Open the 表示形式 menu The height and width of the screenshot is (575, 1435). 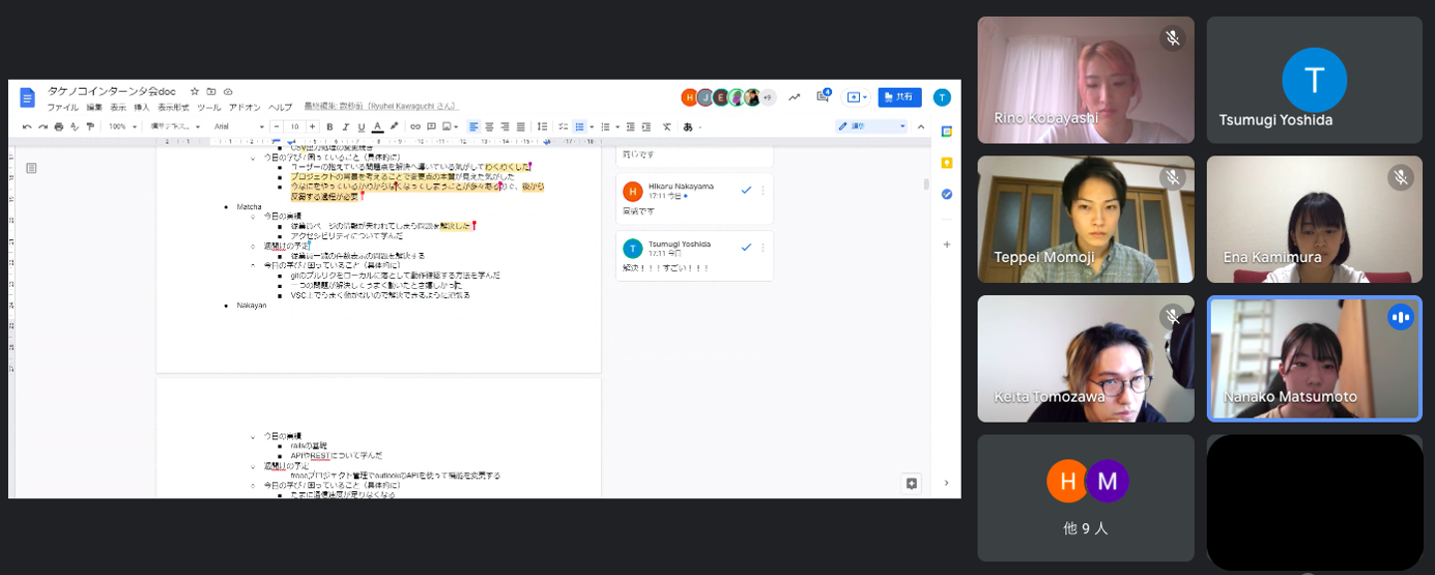click(x=173, y=108)
